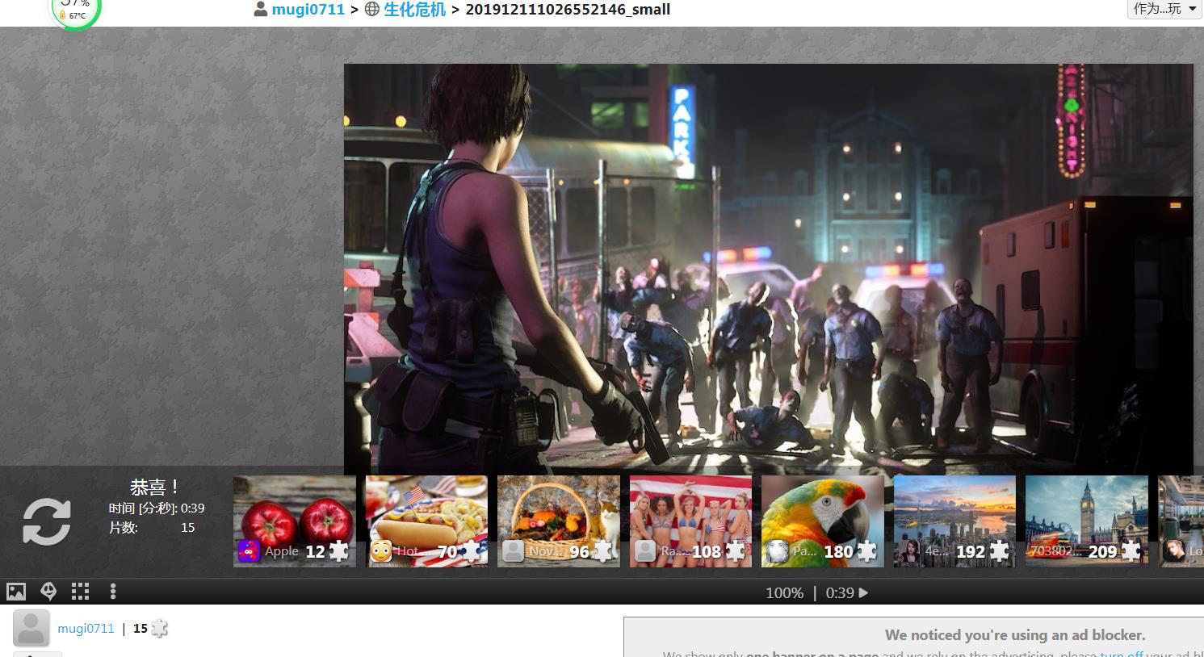Click the mugi0711 link in the breadcrumb
This screenshot has height=657, width=1204.
pos(308,10)
